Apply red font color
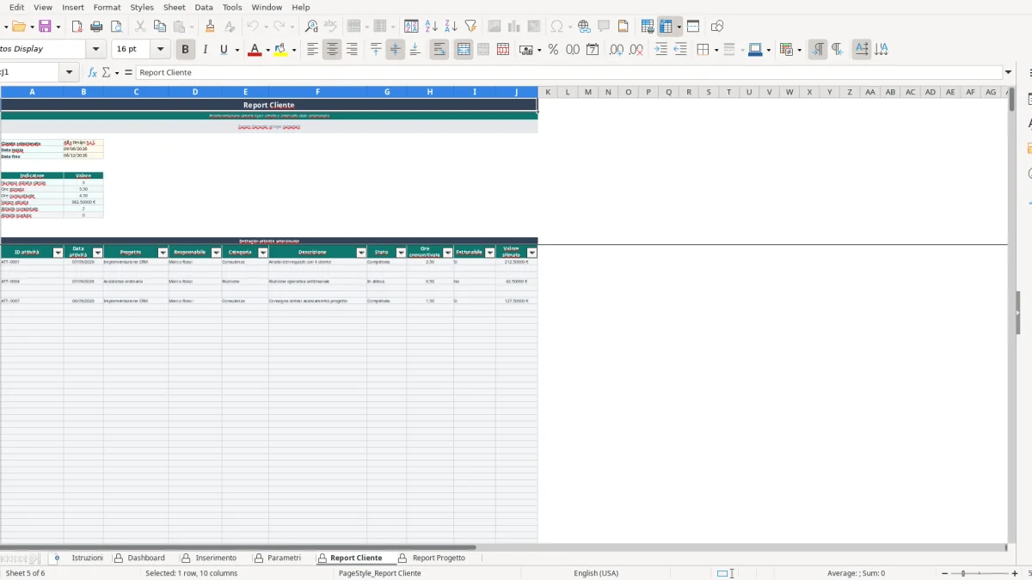The height and width of the screenshot is (580, 1032). click(x=254, y=50)
